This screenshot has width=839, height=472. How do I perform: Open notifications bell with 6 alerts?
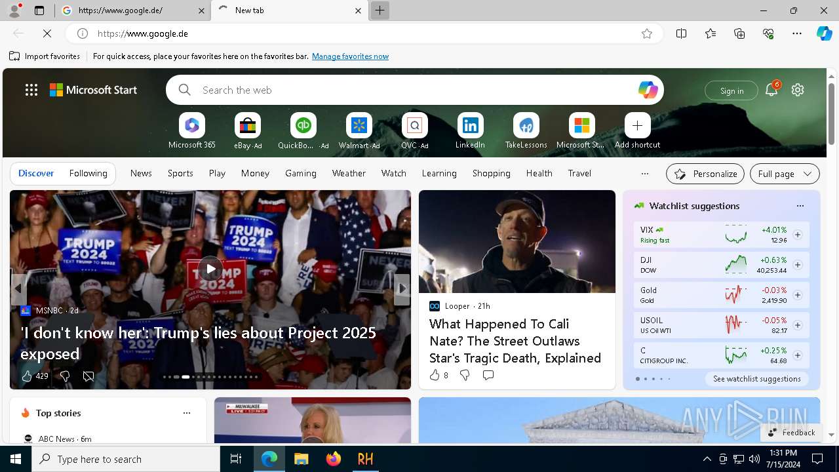(x=771, y=90)
